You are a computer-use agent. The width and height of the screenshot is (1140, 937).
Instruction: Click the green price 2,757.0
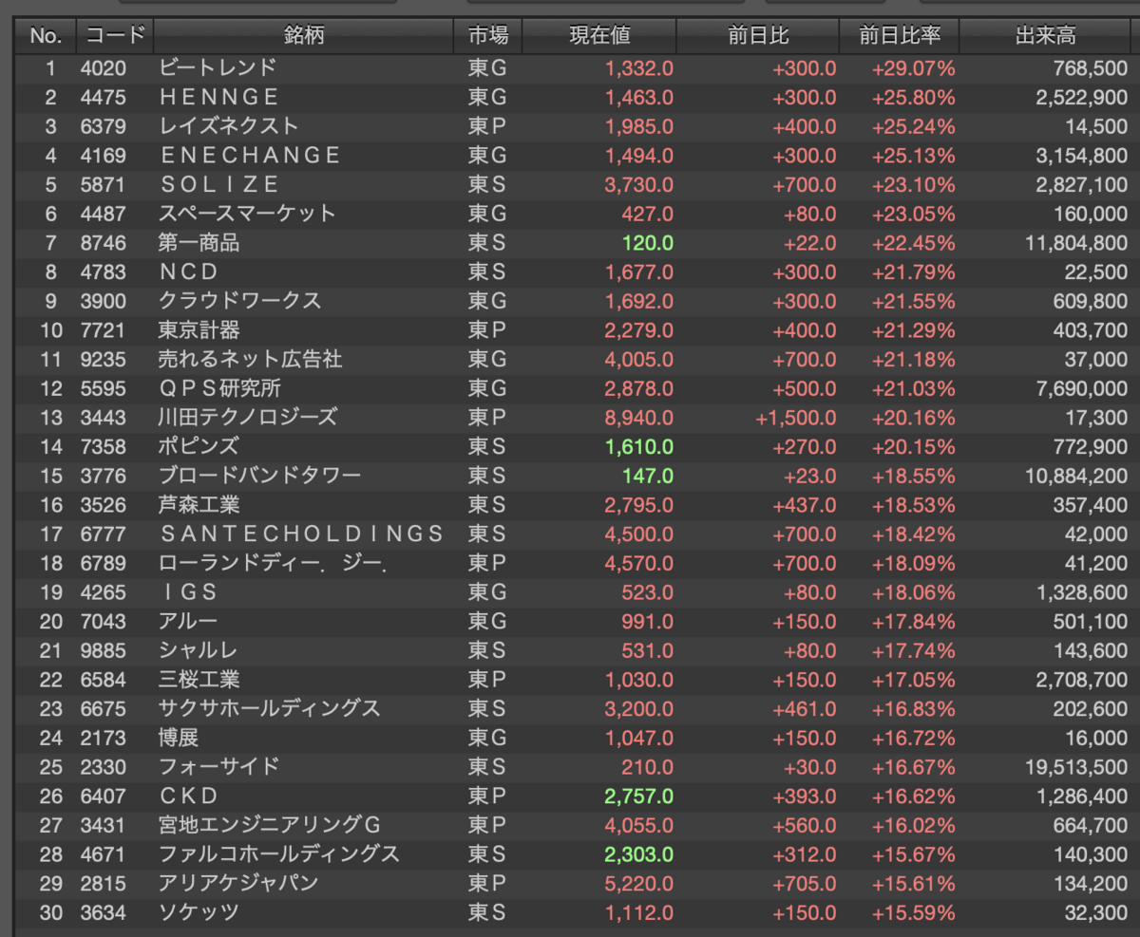point(639,796)
